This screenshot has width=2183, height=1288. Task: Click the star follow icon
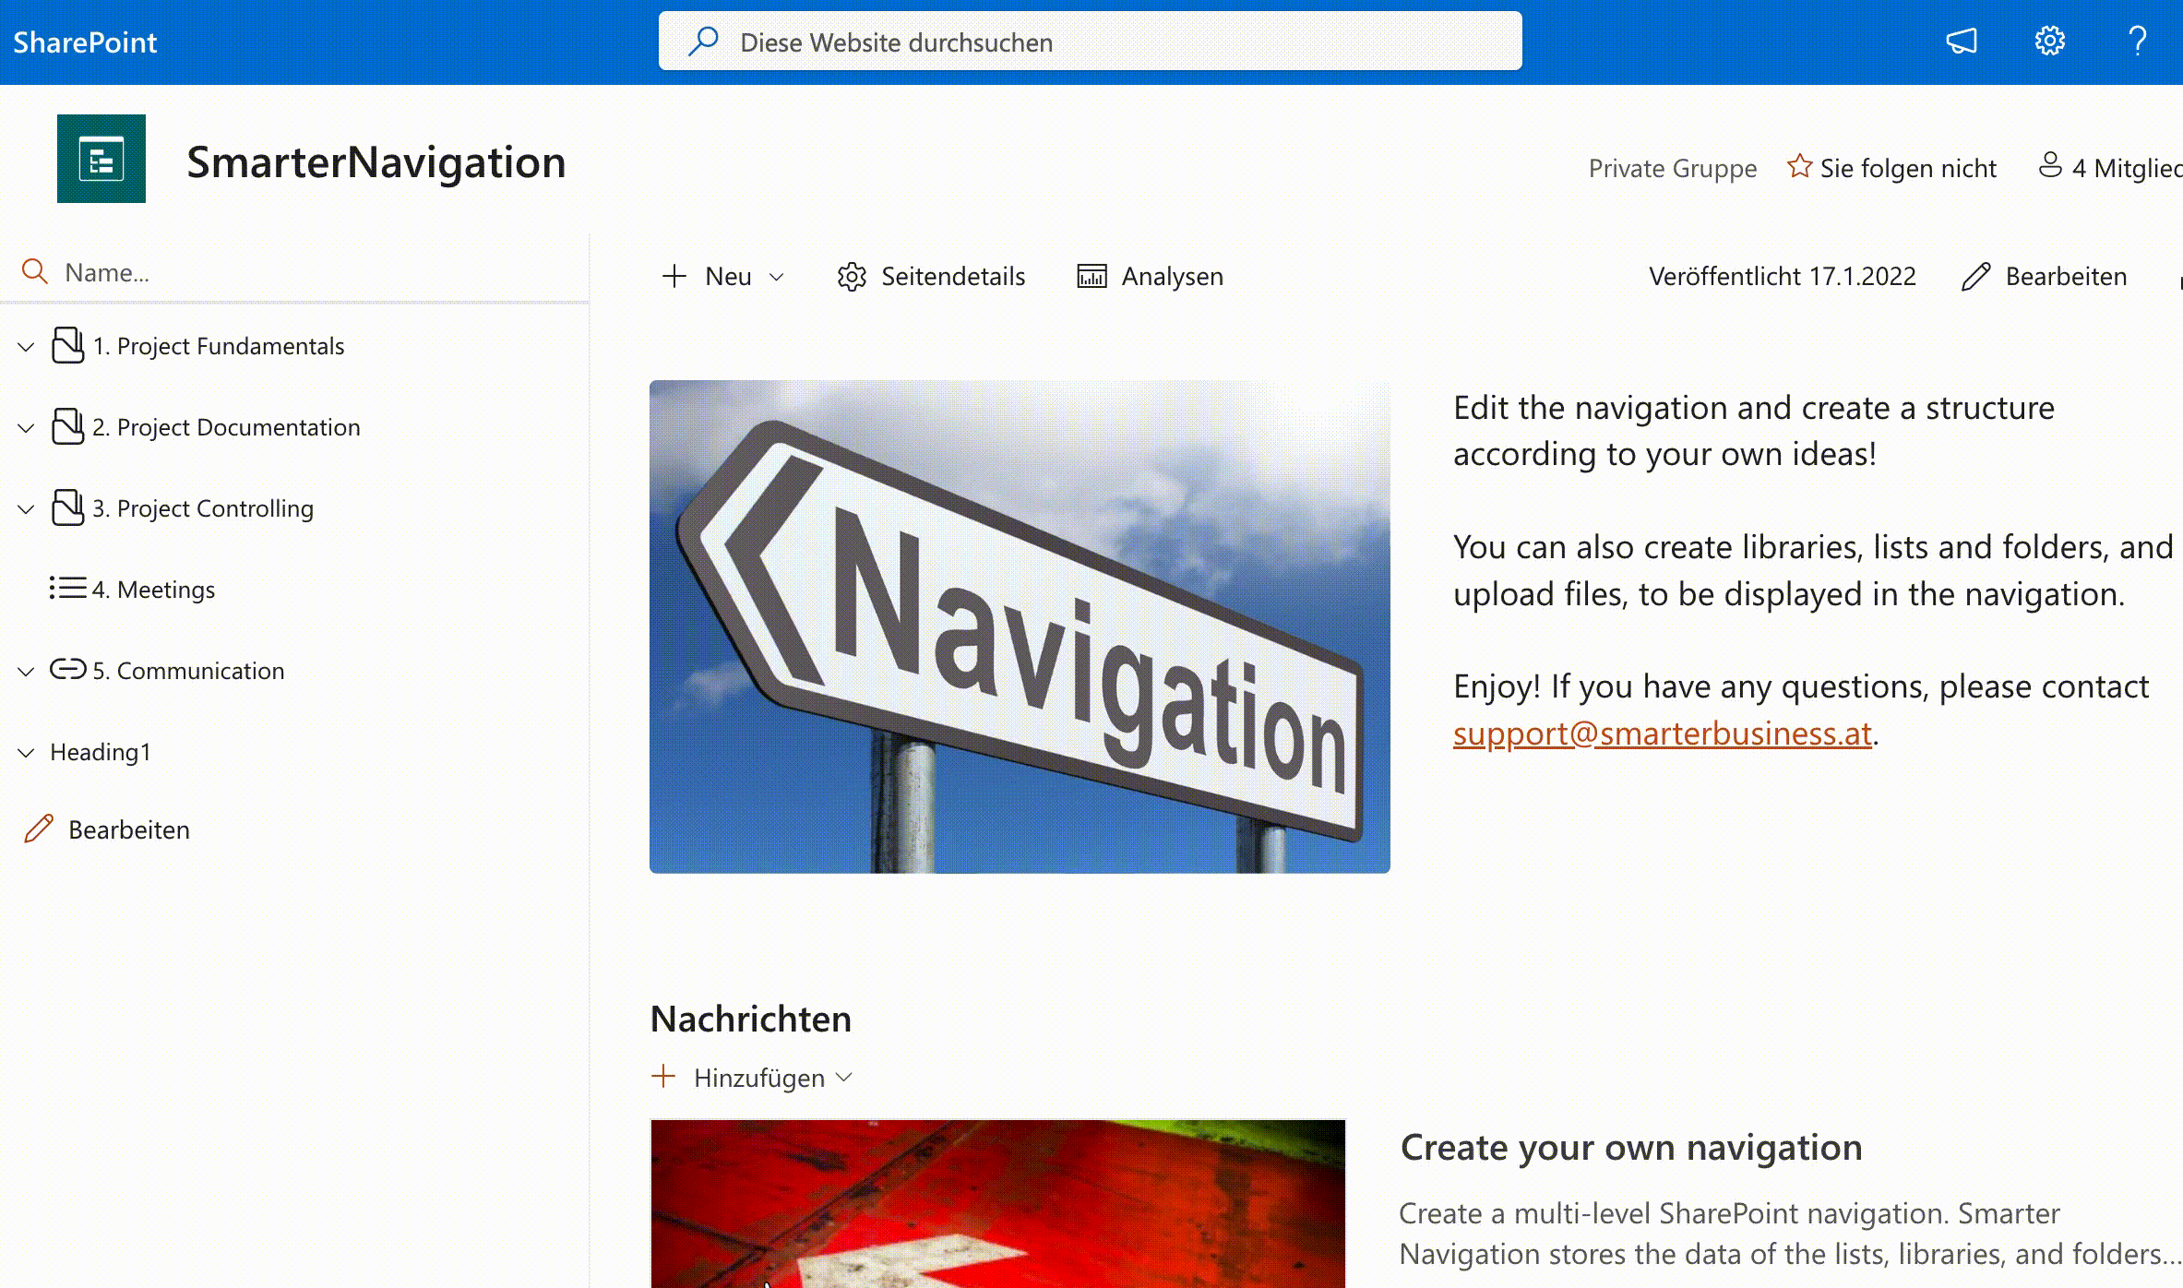point(1799,167)
